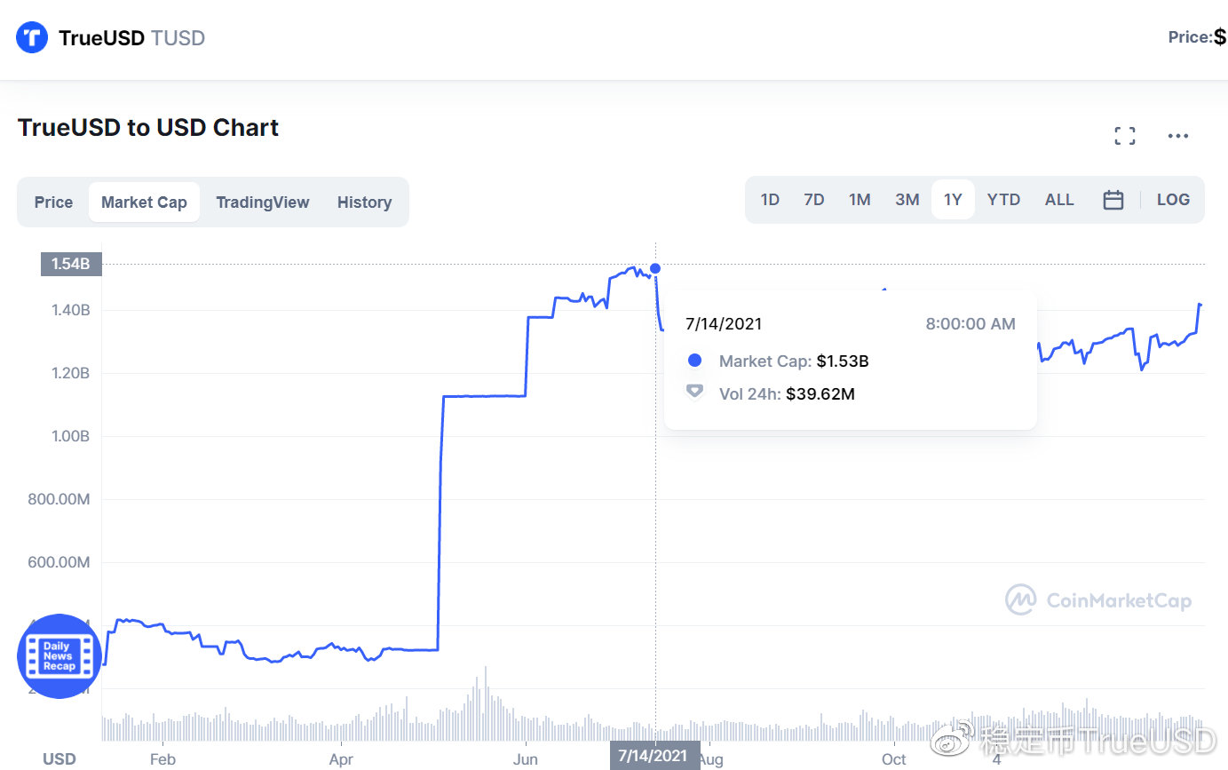The image size is (1228, 770).
Task: Click the Aug x-axis label
Action: pos(712,759)
